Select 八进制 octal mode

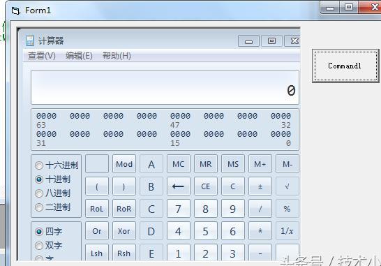click(x=52, y=193)
